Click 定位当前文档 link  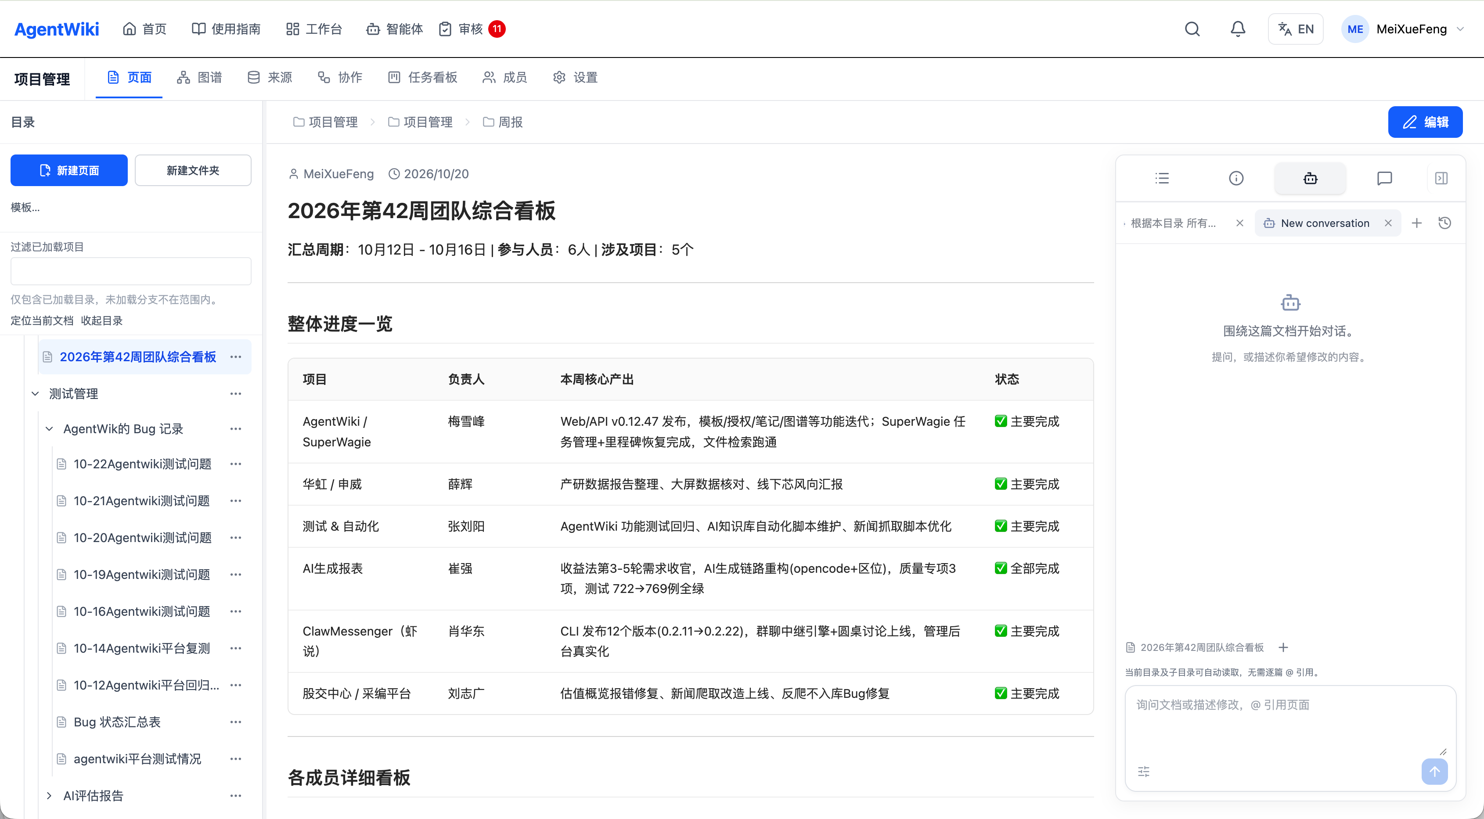42,321
